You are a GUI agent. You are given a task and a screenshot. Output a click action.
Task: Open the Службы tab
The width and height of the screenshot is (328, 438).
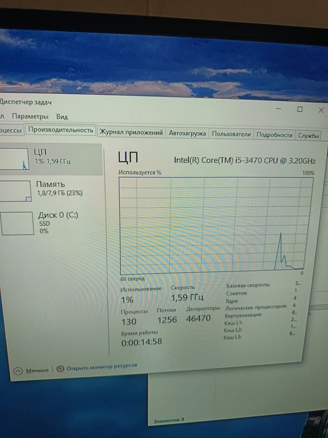coord(308,136)
